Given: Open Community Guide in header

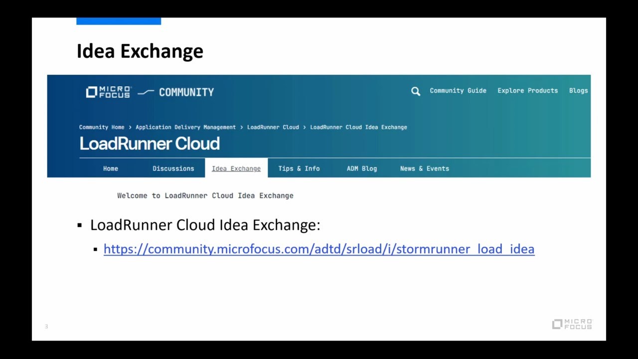Looking at the screenshot, I should pos(458,91).
